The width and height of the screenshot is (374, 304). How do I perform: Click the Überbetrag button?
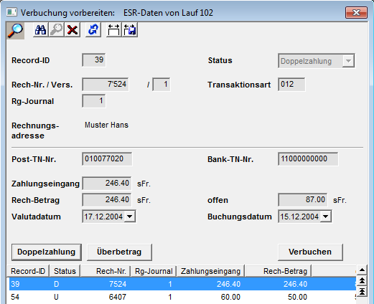tap(119, 252)
